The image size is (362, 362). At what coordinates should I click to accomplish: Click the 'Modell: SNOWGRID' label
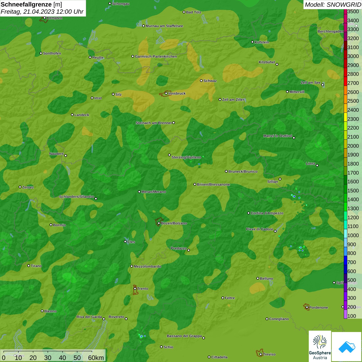333,4
